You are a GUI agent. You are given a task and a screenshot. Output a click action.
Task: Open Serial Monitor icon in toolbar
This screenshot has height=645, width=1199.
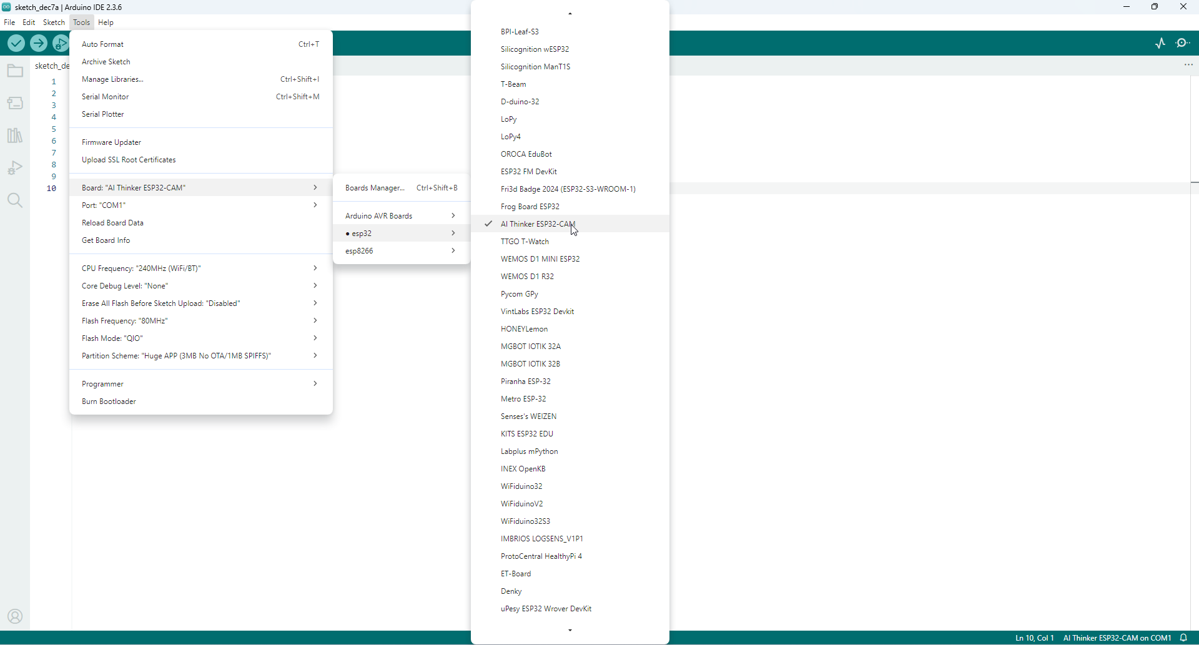[x=1183, y=43]
